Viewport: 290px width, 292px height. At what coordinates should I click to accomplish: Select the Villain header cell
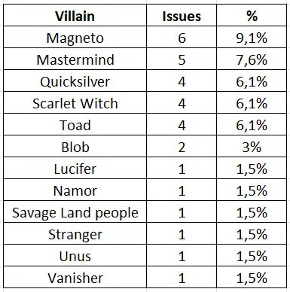coord(75,15)
